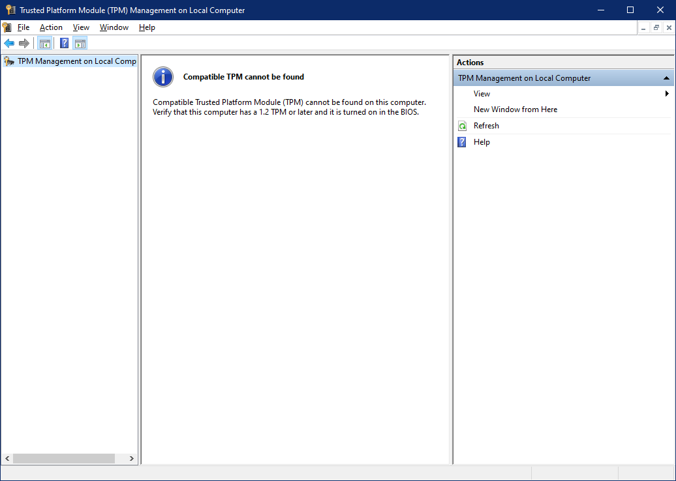676x481 pixels.
Task: Click the Help question-mark toolbar icon
Action: (x=64, y=43)
